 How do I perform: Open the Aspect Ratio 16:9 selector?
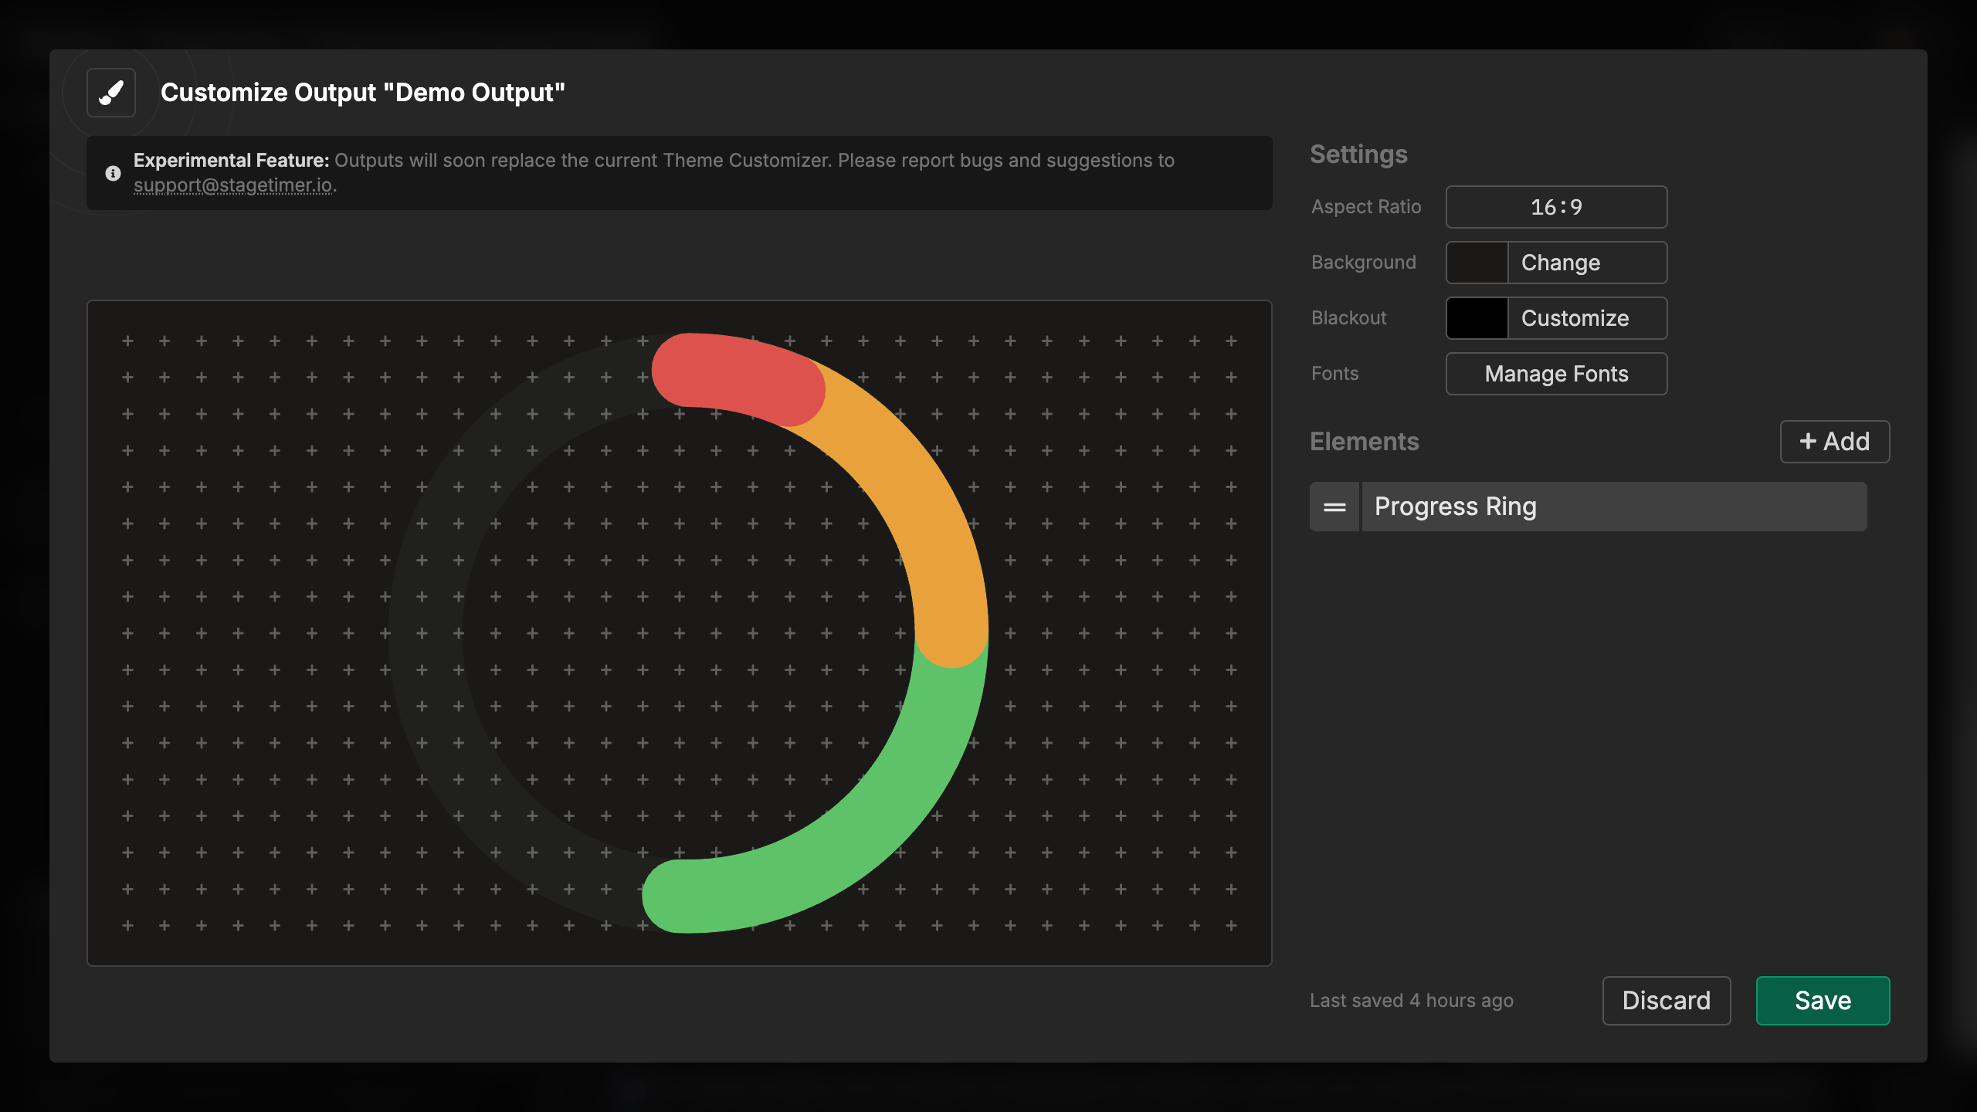point(1556,207)
